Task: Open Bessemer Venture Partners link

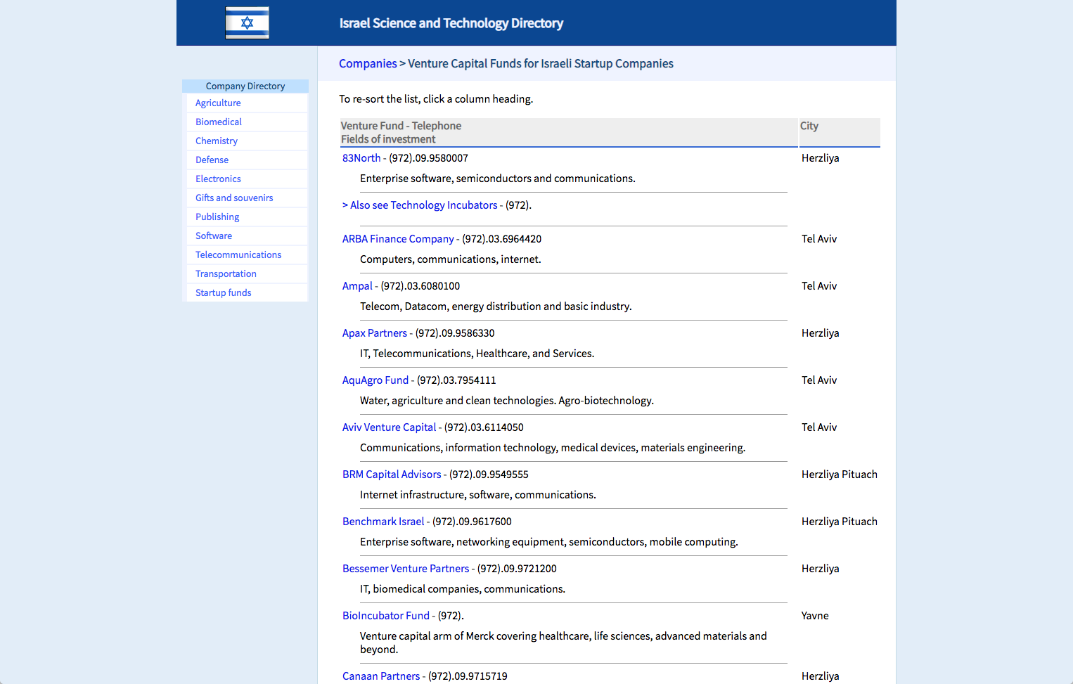Action: pos(406,569)
